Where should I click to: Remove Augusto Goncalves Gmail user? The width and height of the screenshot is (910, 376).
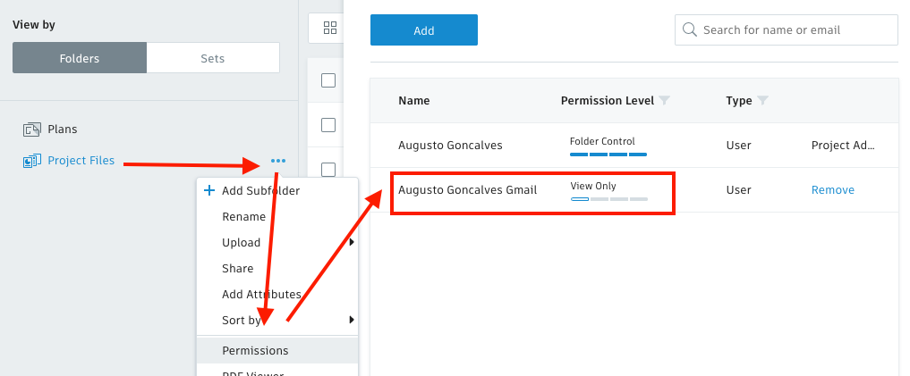(x=832, y=190)
